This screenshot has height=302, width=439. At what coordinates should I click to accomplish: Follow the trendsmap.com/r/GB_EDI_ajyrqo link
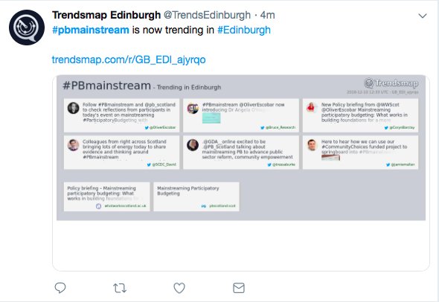pos(129,60)
